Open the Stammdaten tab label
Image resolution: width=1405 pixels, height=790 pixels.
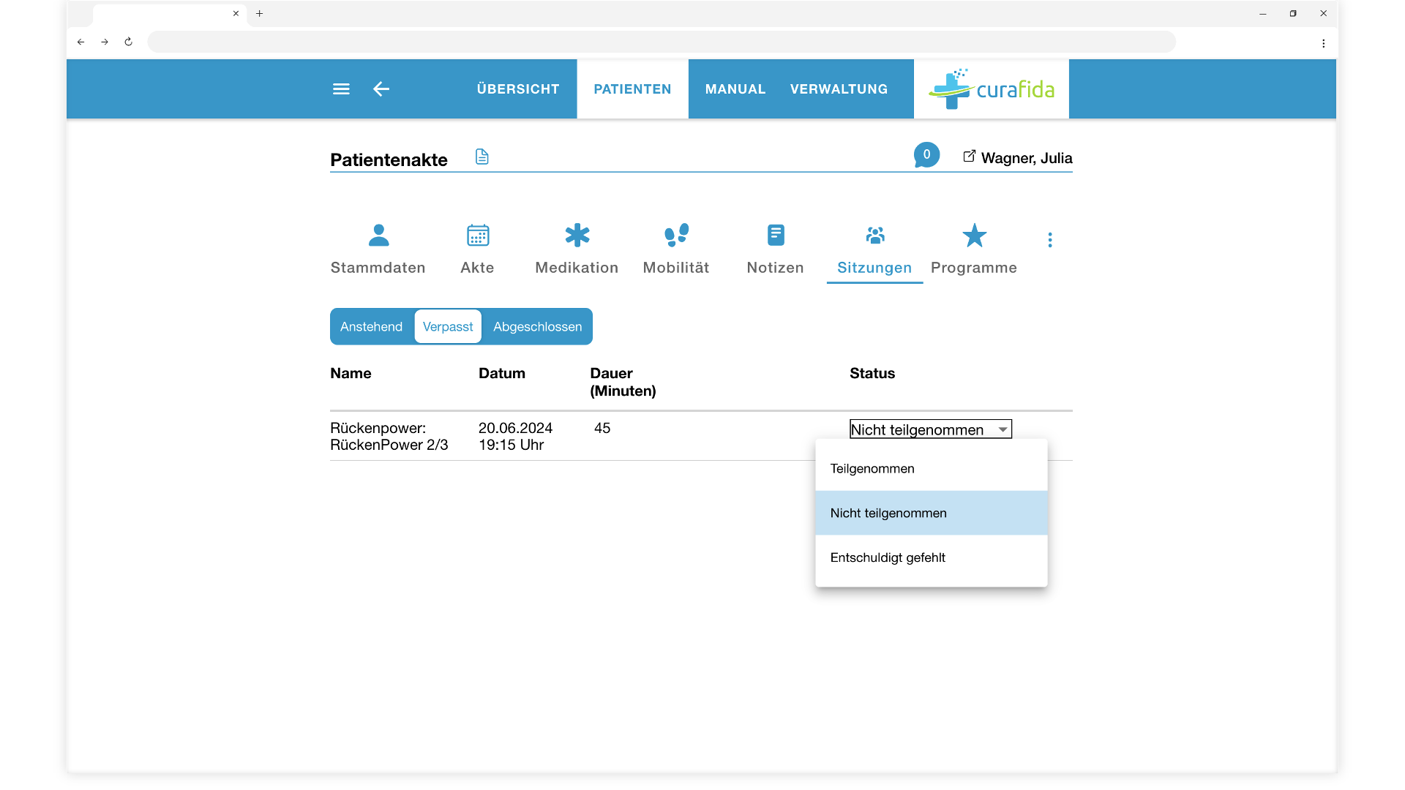tap(378, 268)
